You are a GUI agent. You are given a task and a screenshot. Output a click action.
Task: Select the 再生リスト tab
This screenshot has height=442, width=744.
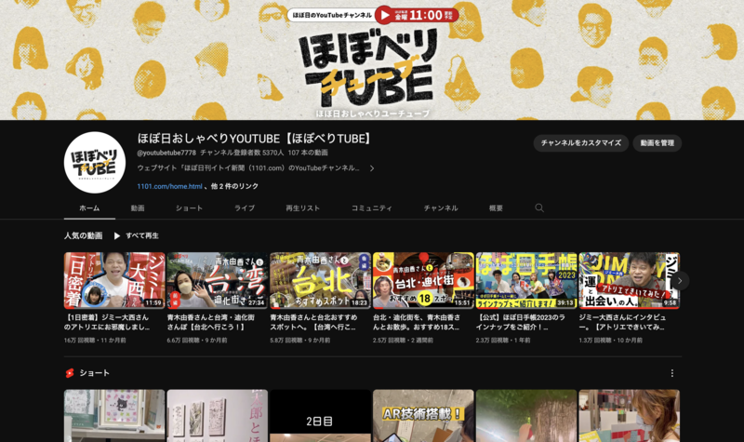(303, 208)
